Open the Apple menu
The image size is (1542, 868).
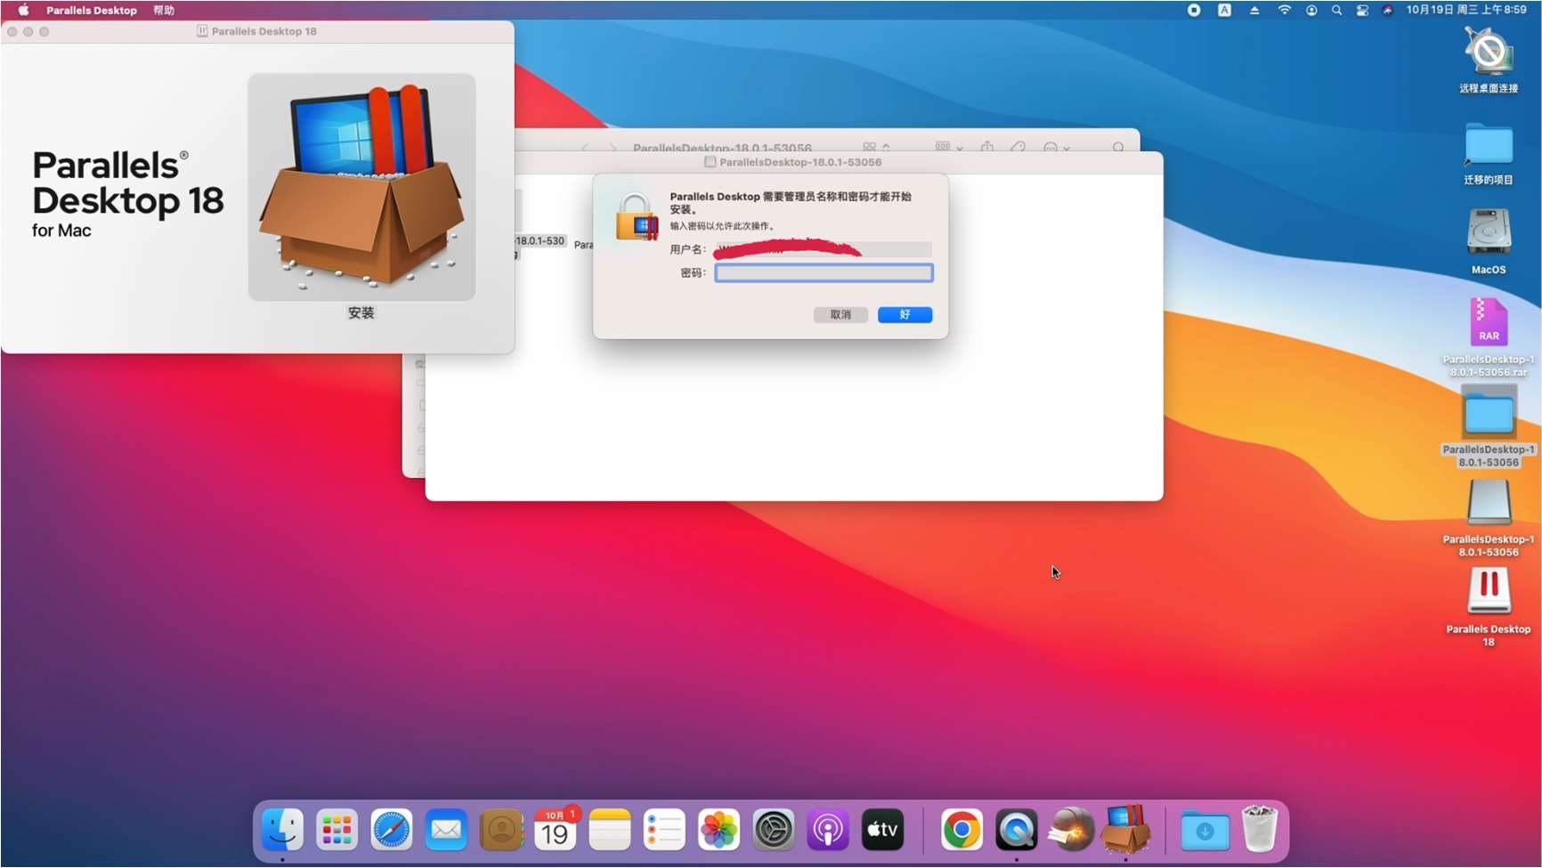24,10
